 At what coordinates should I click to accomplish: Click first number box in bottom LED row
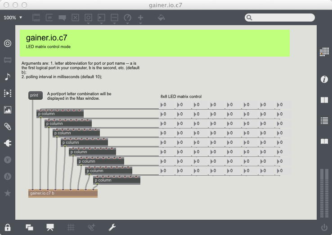coord(167,171)
